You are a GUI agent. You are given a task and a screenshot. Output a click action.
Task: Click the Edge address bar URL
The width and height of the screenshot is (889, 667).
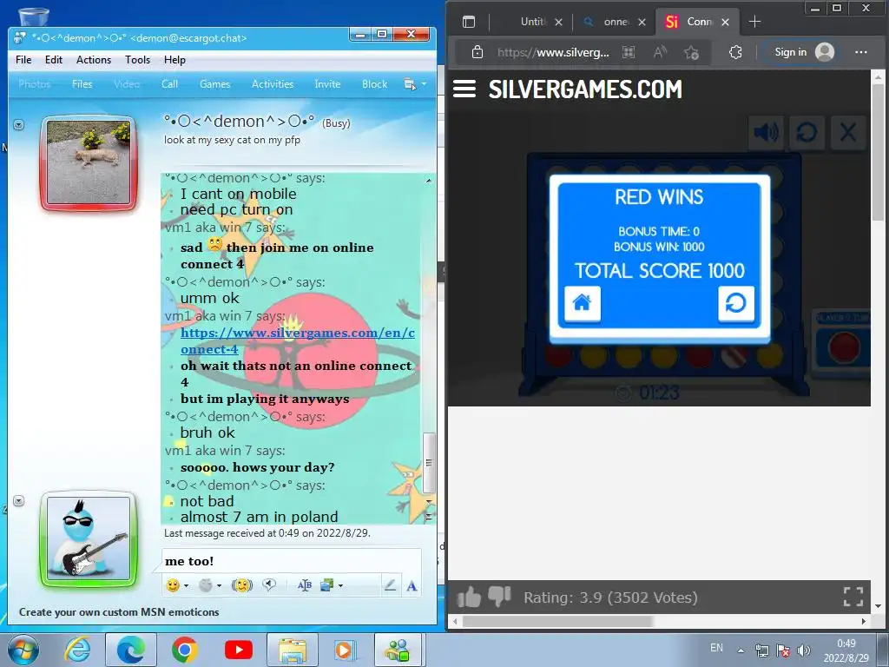pyautogui.click(x=553, y=53)
